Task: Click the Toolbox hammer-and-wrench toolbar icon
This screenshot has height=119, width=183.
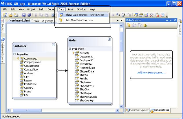Action: (x=152, y=15)
